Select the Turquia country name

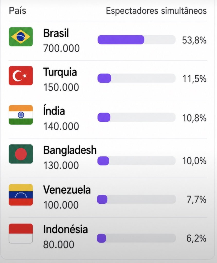60,72
